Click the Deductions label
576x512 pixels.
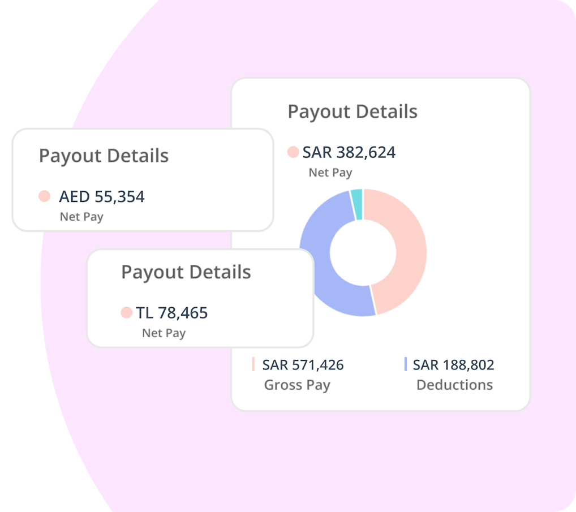454,385
